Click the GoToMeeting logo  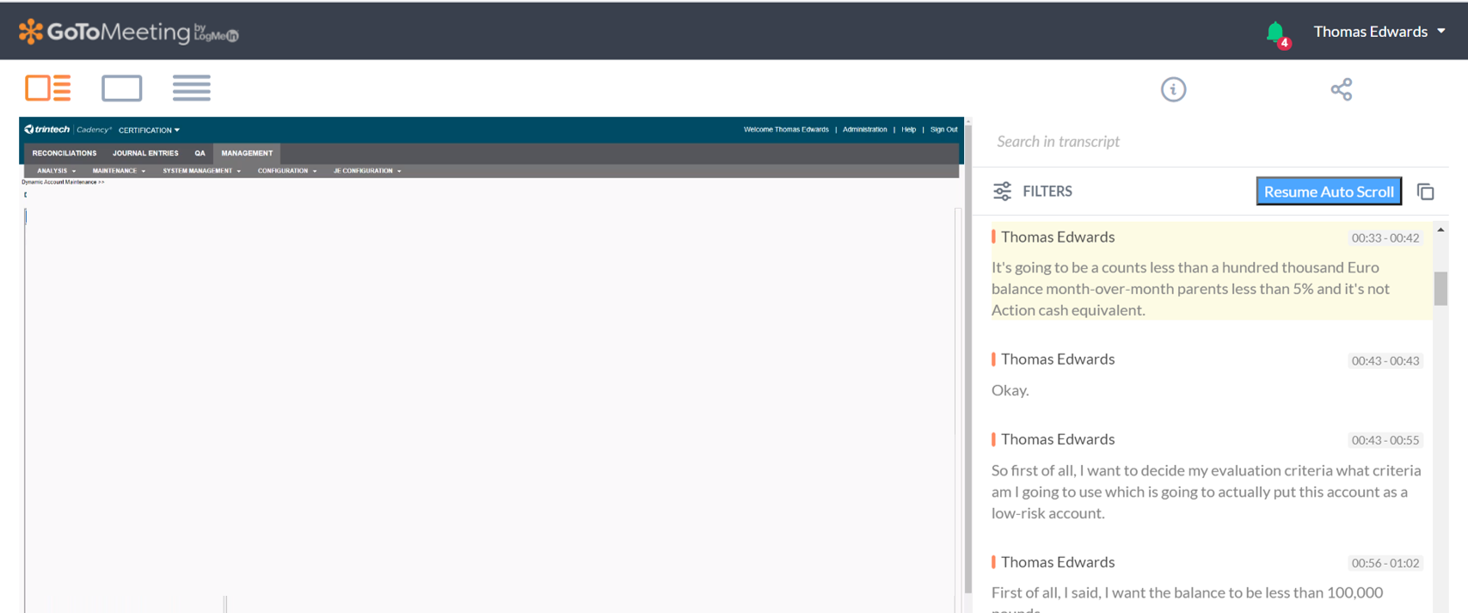129,32
